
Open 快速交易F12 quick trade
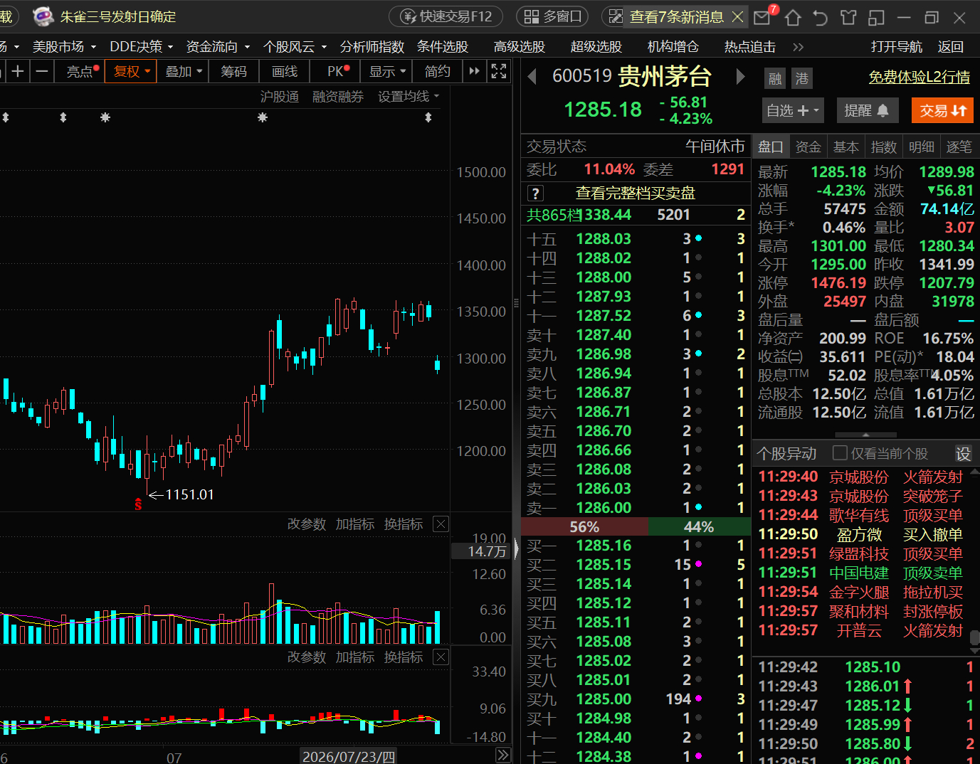pos(446,16)
